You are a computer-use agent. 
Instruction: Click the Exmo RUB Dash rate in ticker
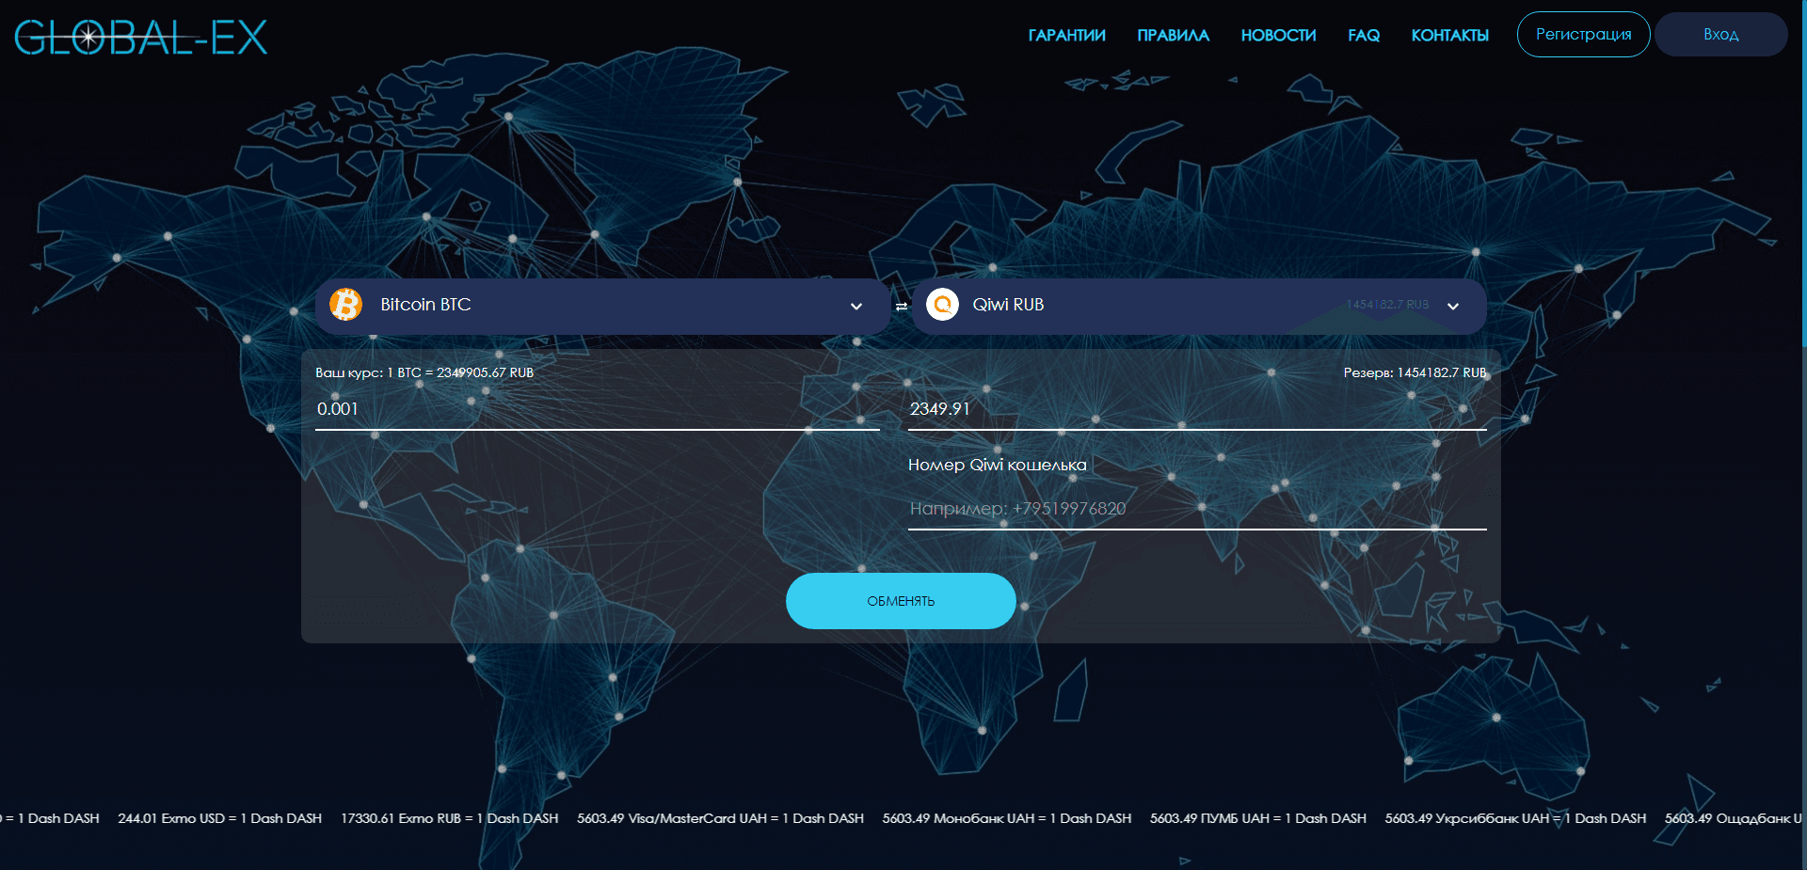(449, 818)
